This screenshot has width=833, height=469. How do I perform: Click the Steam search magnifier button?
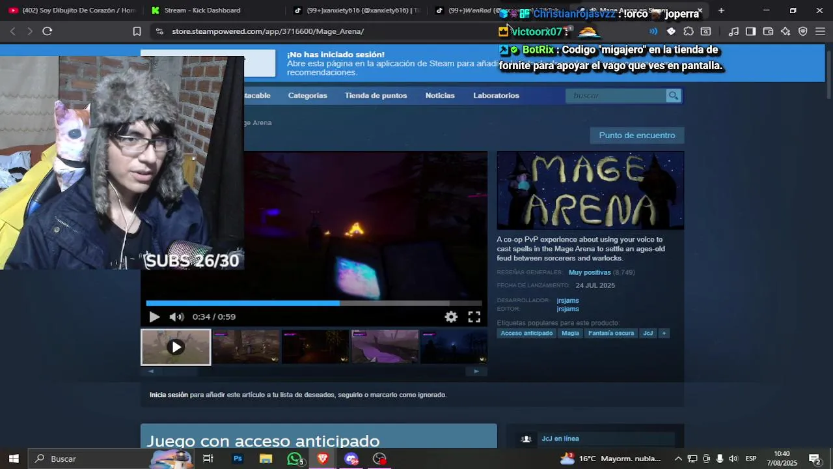(673, 96)
